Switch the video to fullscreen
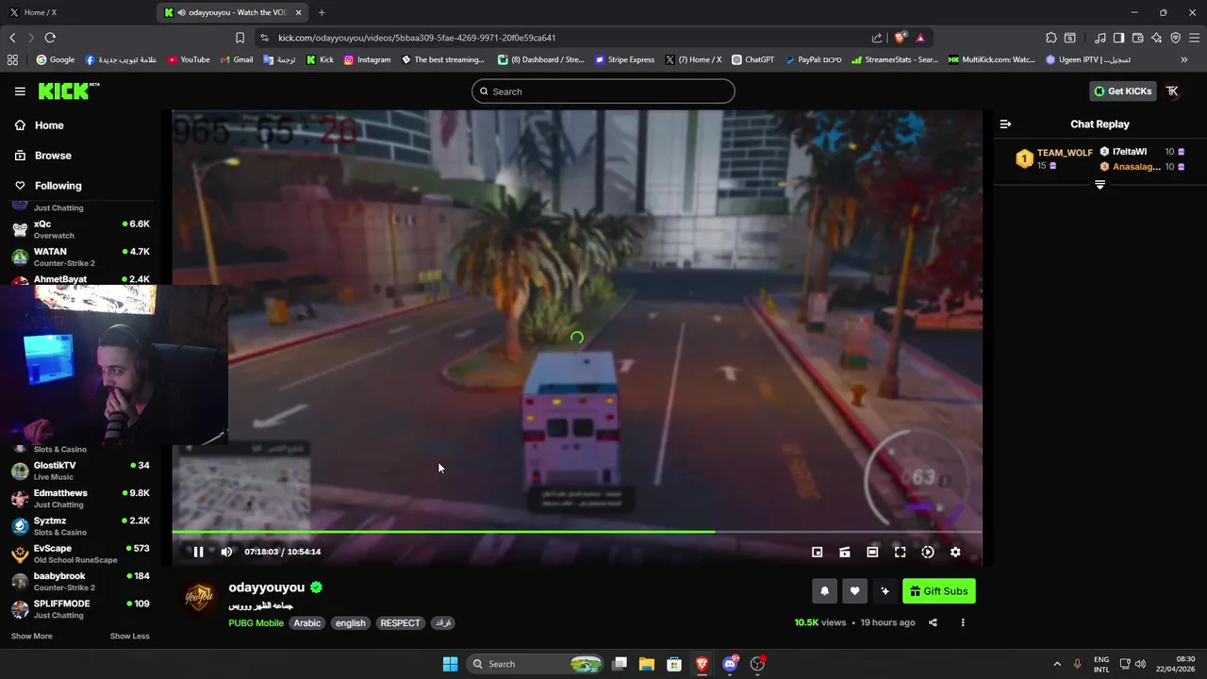Image resolution: width=1207 pixels, height=679 pixels. tap(900, 553)
